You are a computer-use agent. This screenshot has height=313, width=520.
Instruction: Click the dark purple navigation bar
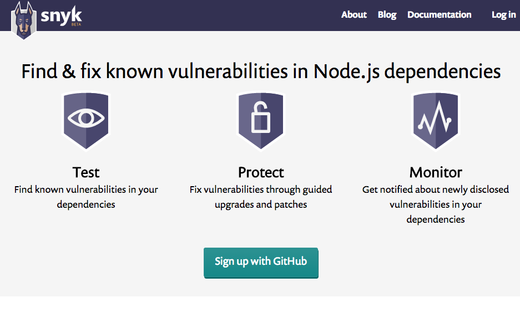click(x=222, y=15)
